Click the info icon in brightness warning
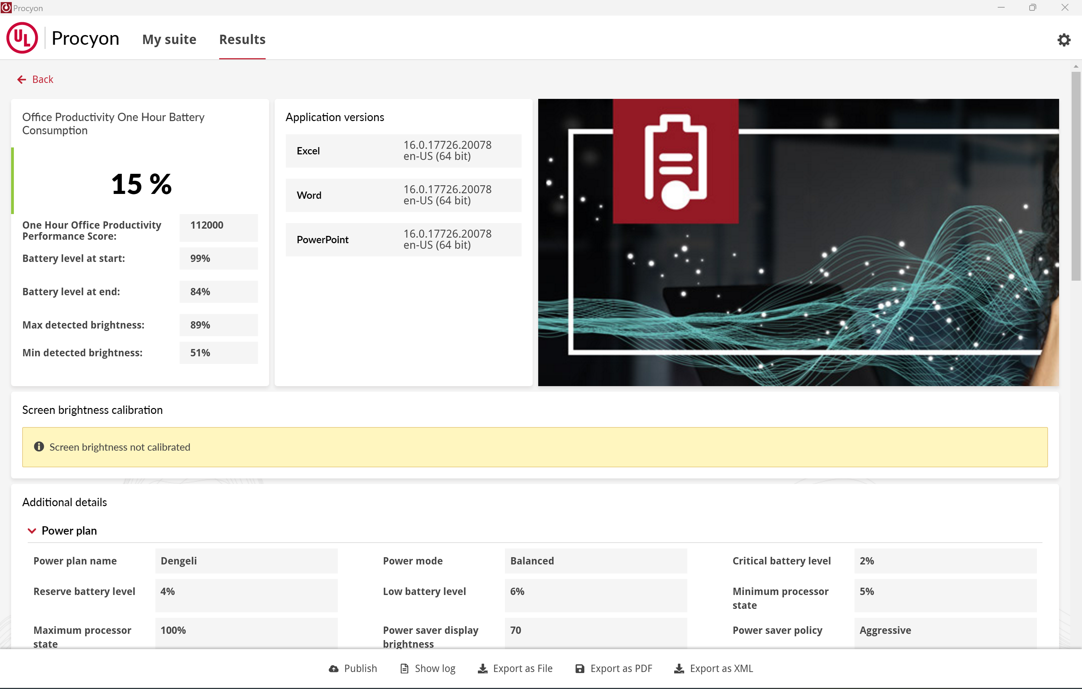Viewport: 1082px width, 689px height. click(x=39, y=447)
